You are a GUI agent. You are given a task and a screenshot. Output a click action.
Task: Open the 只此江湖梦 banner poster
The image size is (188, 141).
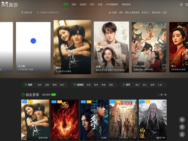coord(149,47)
